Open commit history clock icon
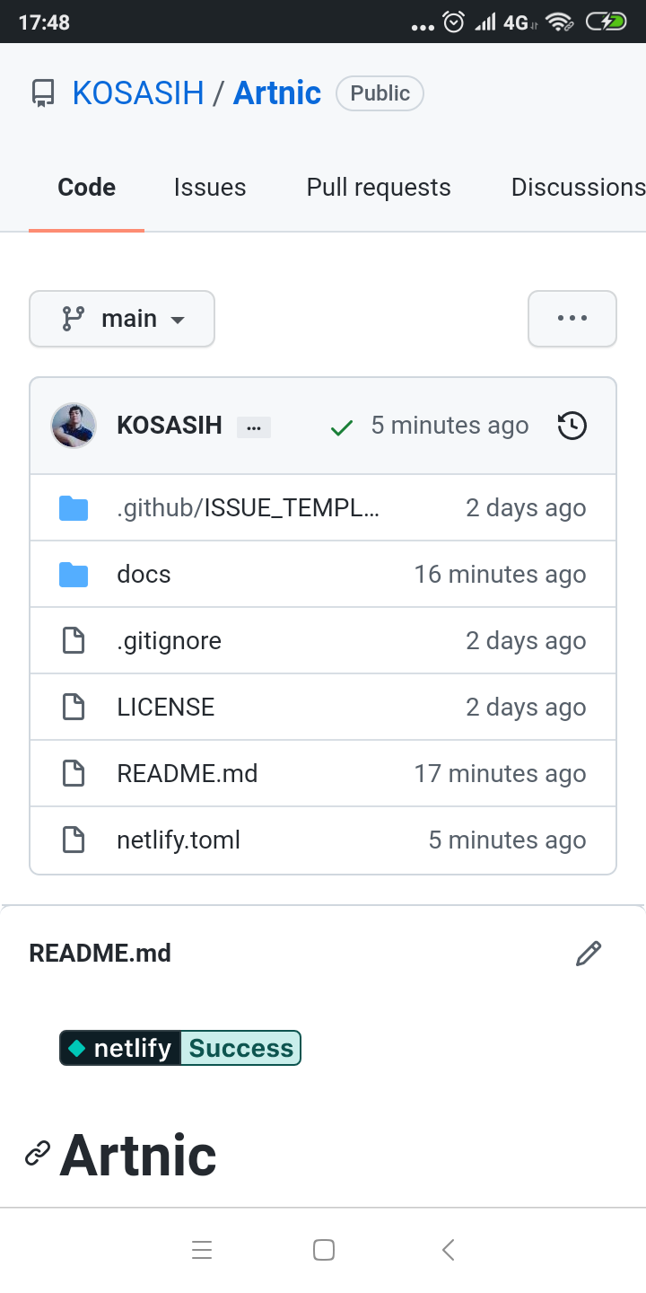Viewport: 646px width, 1293px height. pos(572,426)
